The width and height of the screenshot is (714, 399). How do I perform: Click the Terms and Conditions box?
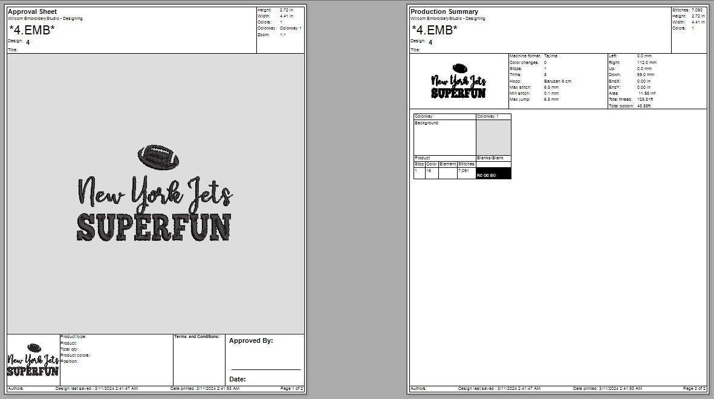[x=198, y=359]
